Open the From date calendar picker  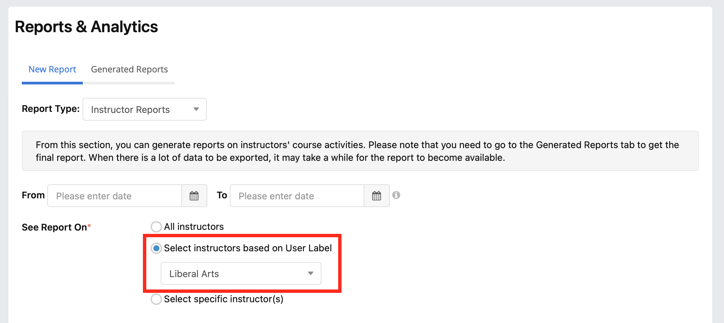194,196
